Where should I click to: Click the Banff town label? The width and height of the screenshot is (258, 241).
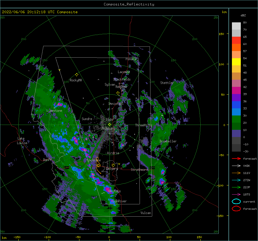[x=47, y=160]
